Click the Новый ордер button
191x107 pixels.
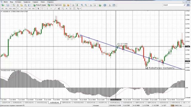tap(40, 5)
